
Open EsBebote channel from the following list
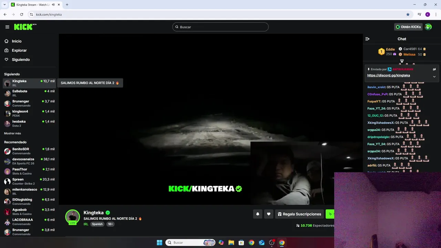point(29,93)
